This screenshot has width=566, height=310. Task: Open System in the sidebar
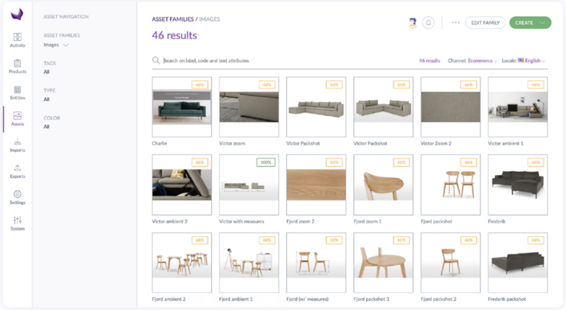tap(17, 224)
